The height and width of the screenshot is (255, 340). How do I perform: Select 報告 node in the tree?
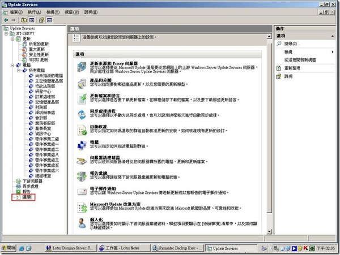(26, 192)
